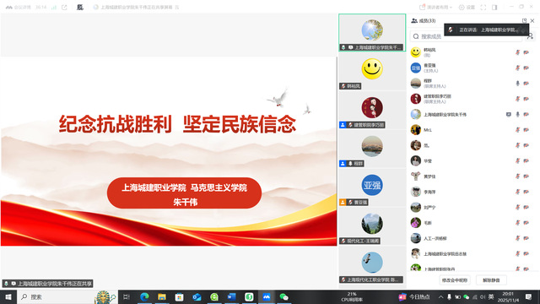Pop out the members panel window
The width and height of the screenshot is (540, 304).
(524, 20)
